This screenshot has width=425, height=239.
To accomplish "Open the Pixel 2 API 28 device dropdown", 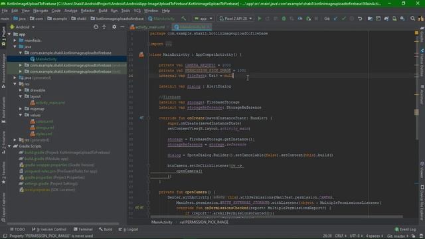I will click(236, 19).
